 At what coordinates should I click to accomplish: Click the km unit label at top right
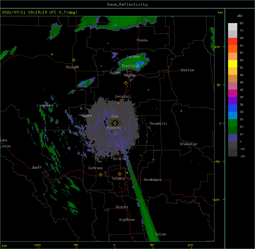(x=220, y=12)
